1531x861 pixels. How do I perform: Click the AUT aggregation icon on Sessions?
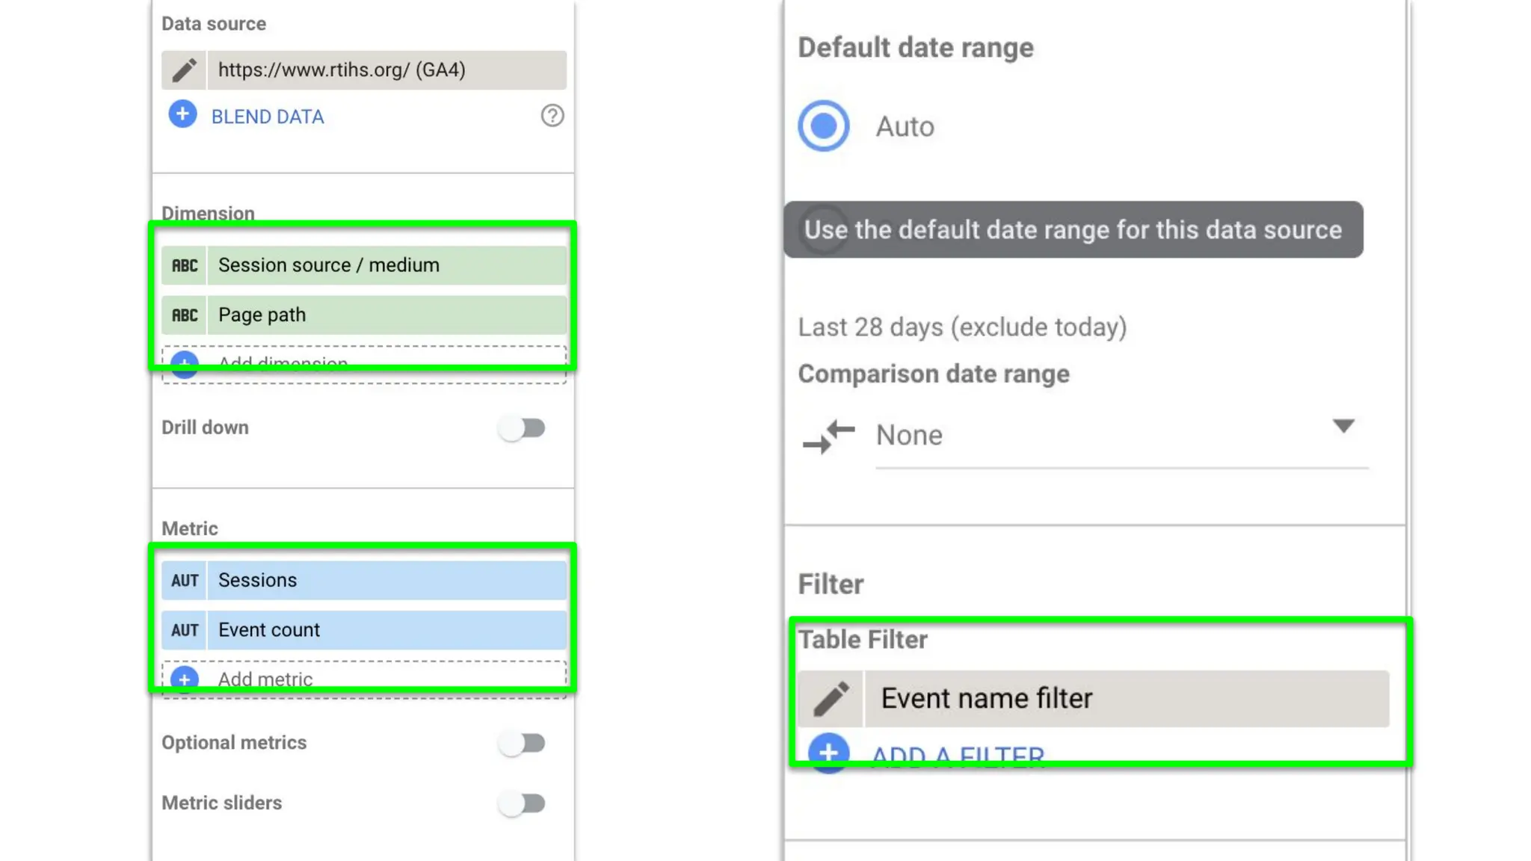[x=185, y=581]
